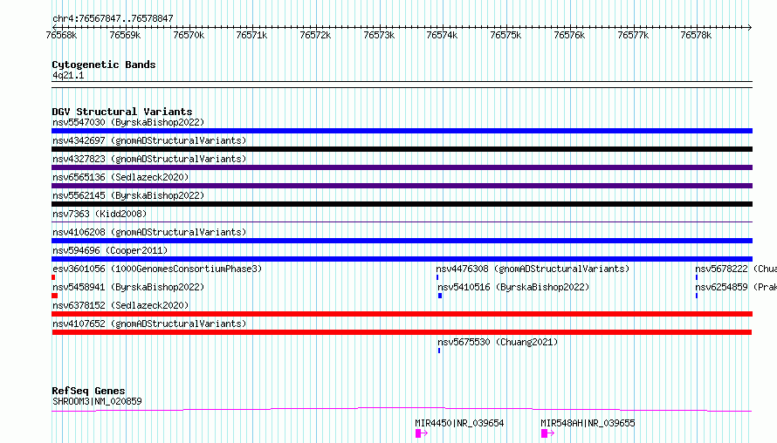Click the nsv5562145 black variant bar

coord(402,204)
